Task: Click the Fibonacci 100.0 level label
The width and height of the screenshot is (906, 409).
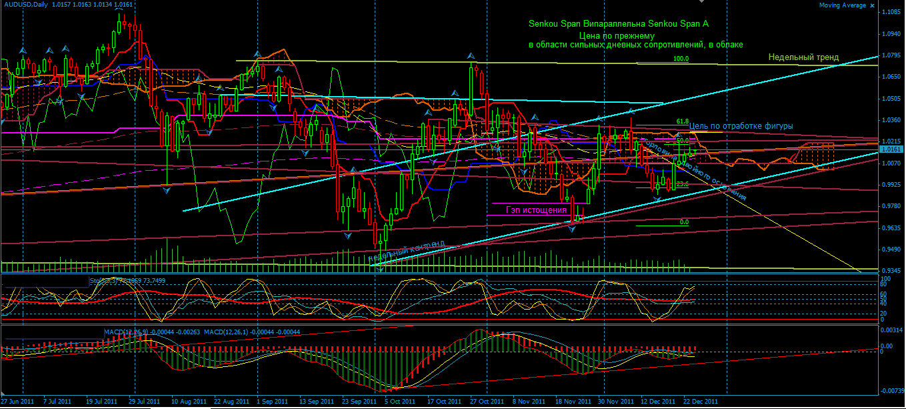Action: coord(681,59)
